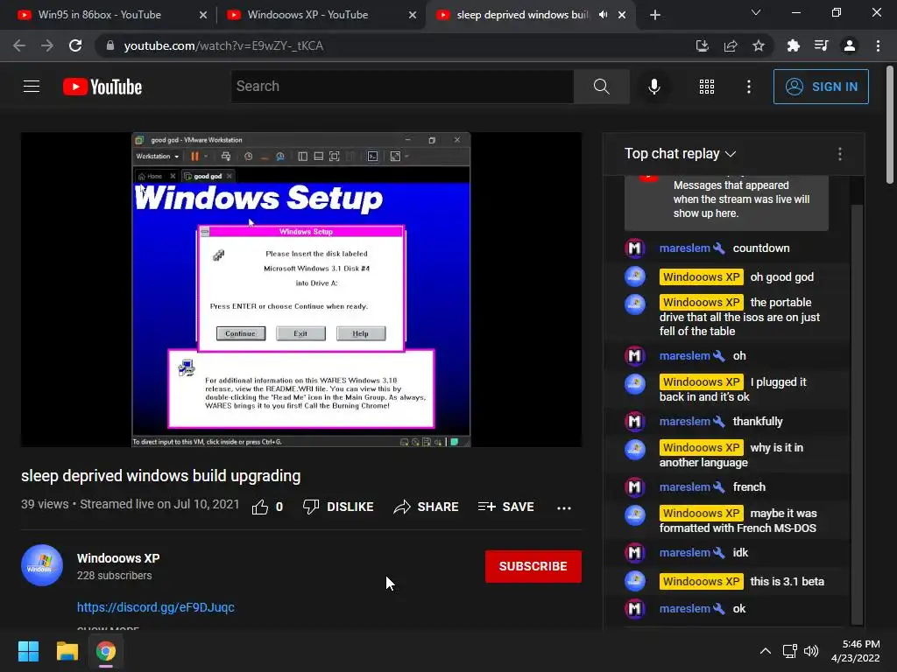Click chat message 'this is 3.1 beta'
The image size is (897, 672).
coord(787,581)
